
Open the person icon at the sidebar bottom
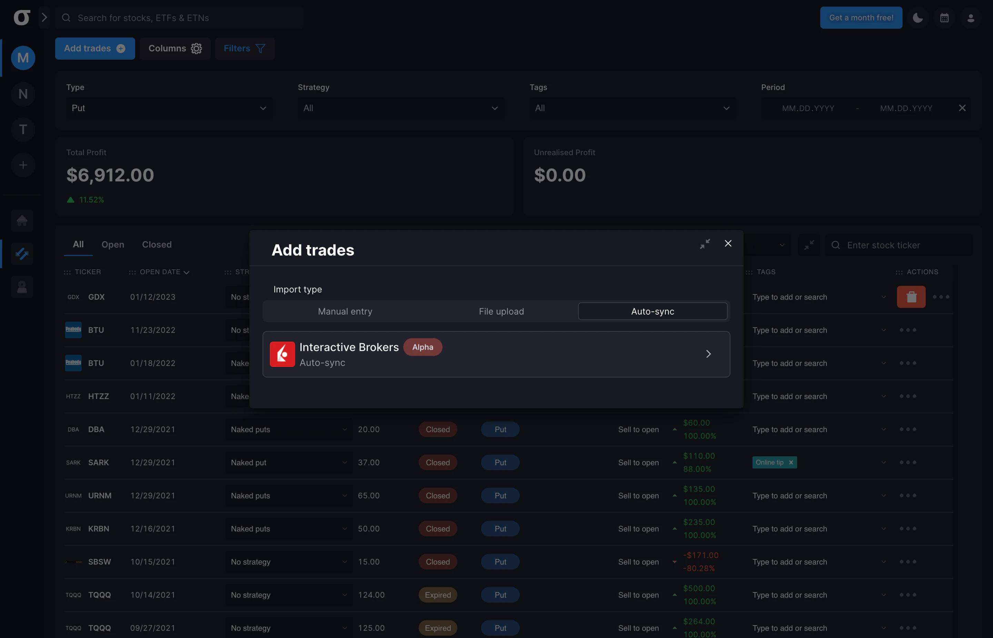(x=22, y=287)
